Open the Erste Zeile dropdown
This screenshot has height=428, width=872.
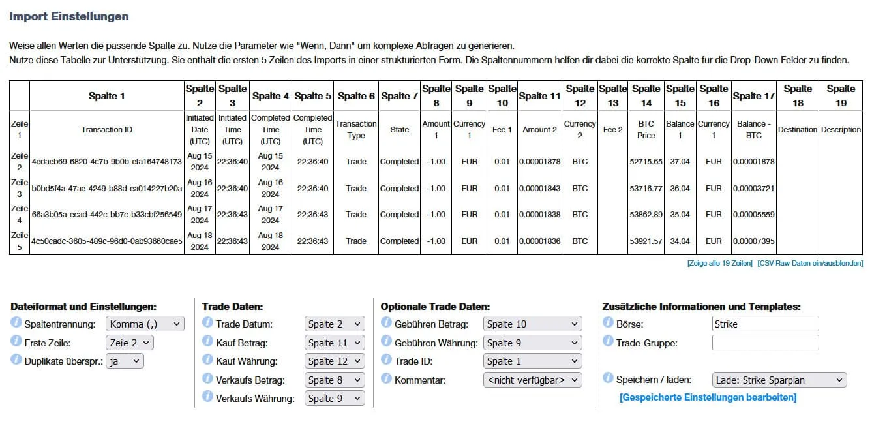[x=129, y=343]
